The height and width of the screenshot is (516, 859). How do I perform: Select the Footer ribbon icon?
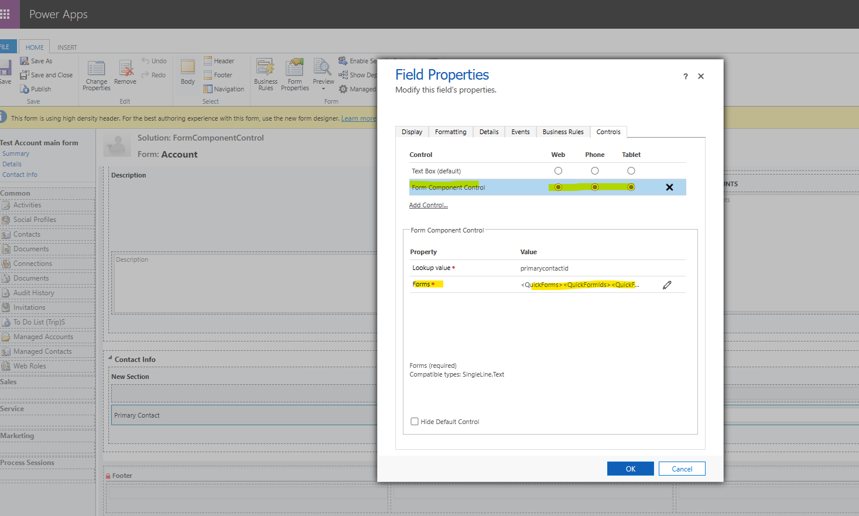(x=208, y=75)
